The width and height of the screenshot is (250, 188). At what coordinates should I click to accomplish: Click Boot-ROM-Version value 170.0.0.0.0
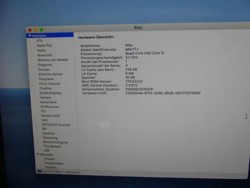[x=134, y=81]
